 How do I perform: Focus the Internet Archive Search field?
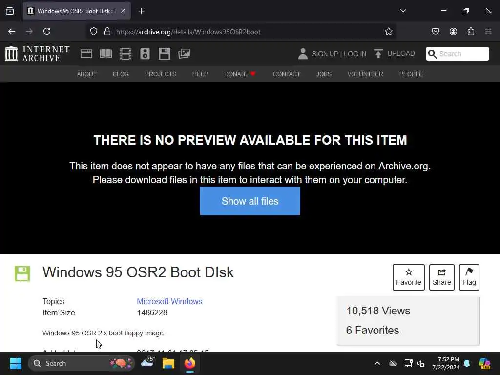(x=457, y=54)
